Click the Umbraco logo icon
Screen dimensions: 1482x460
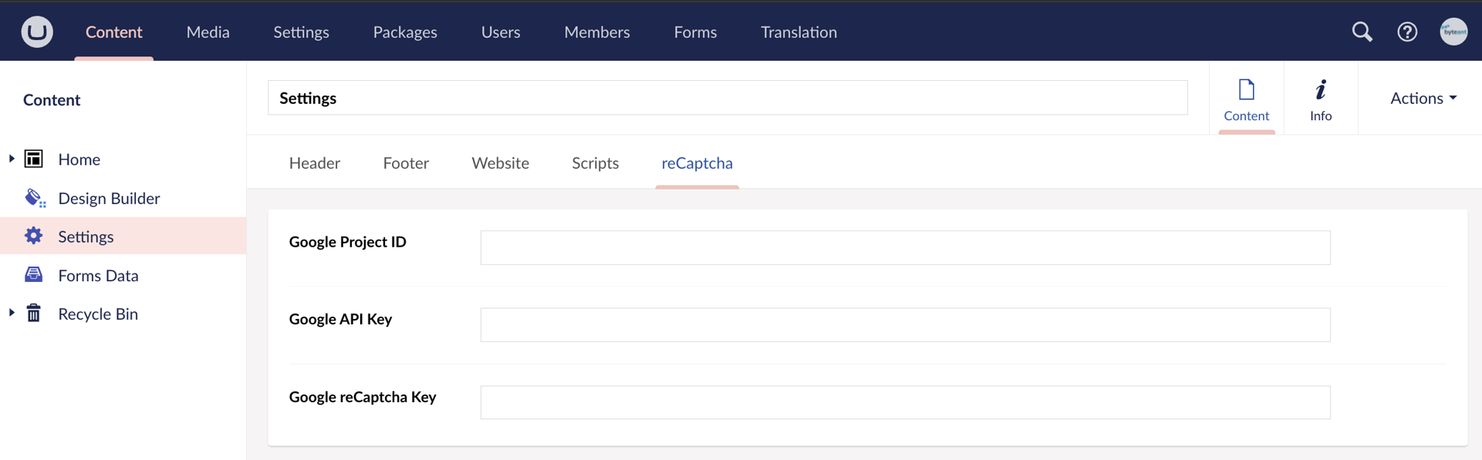click(x=36, y=32)
